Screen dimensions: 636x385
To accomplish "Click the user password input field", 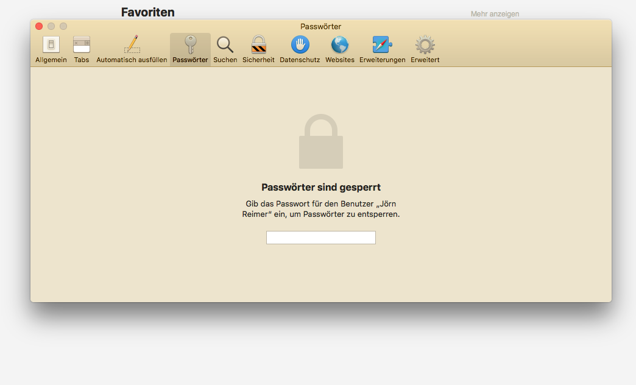I will coord(321,238).
